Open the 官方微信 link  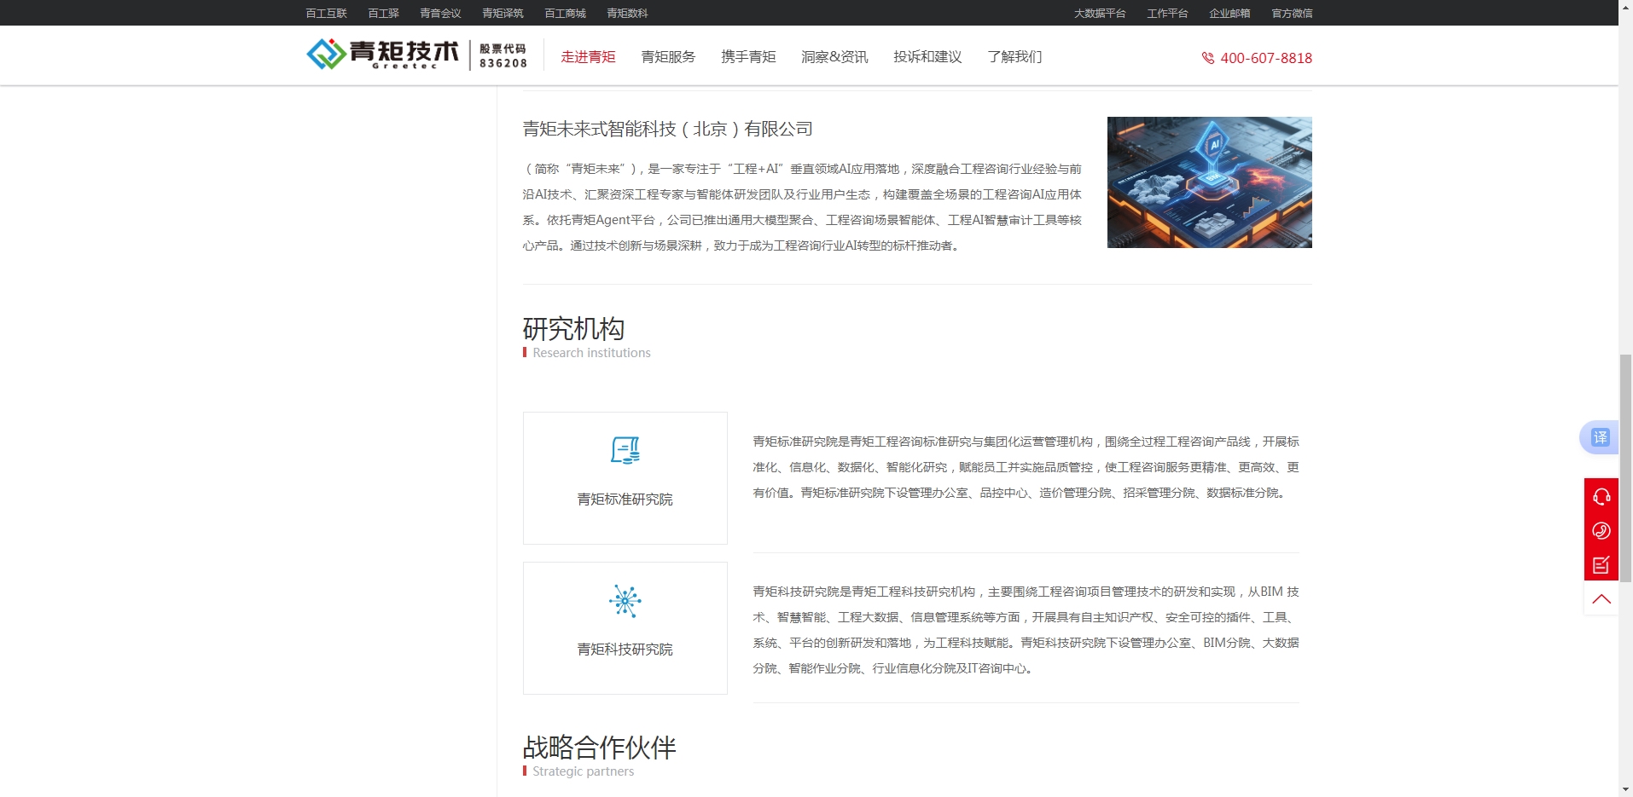point(1292,13)
